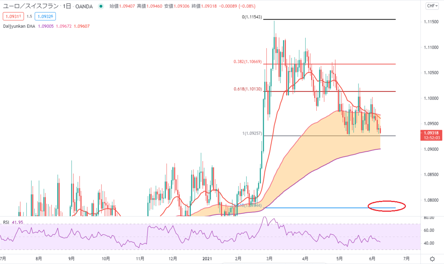Click the 2021 label on time axis
This screenshot has height=264, width=444.
pyautogui.click(x=207, y=258)
